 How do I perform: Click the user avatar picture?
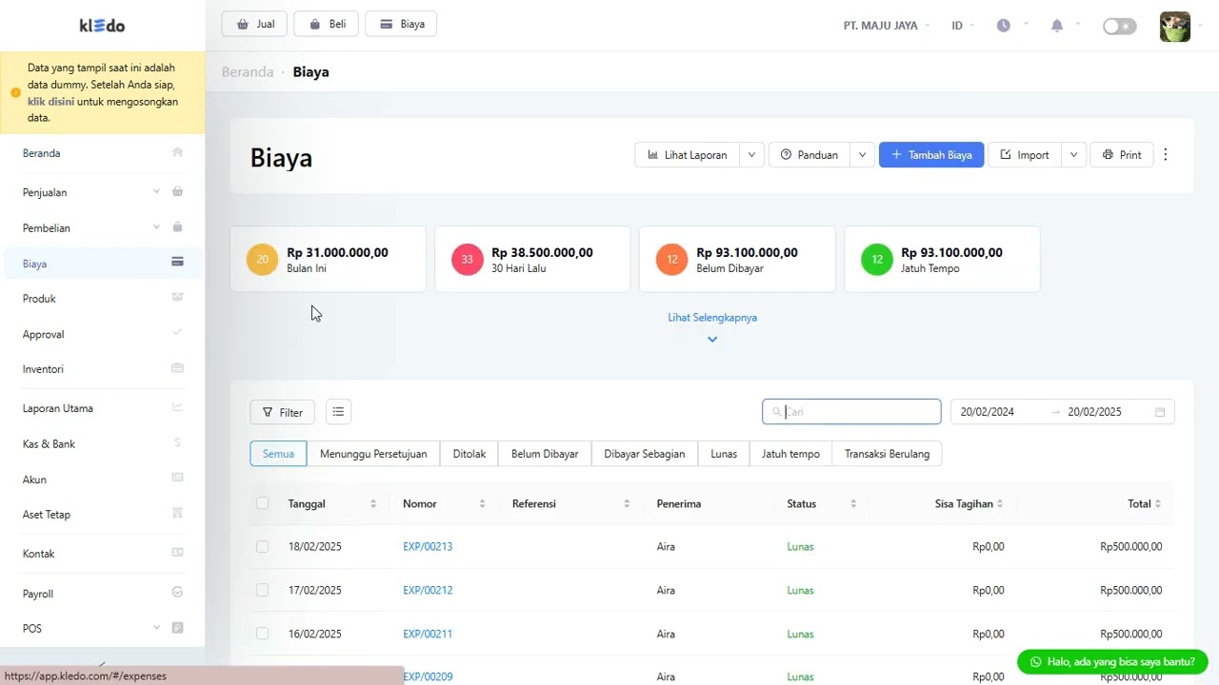1175,27
